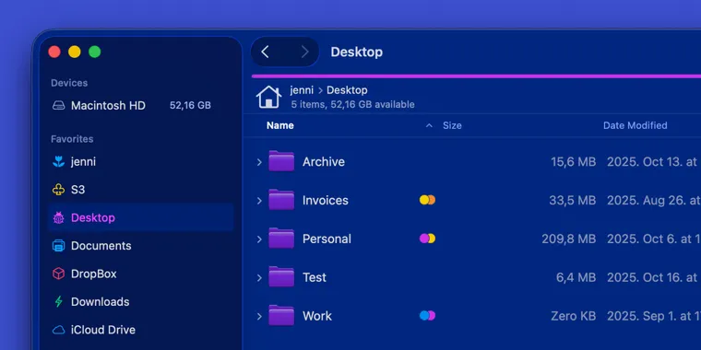Sort by the Name column header
Image resolution: width=701 pixels, height=350 pixels.
pyautogui.click(x=280, y=125)
